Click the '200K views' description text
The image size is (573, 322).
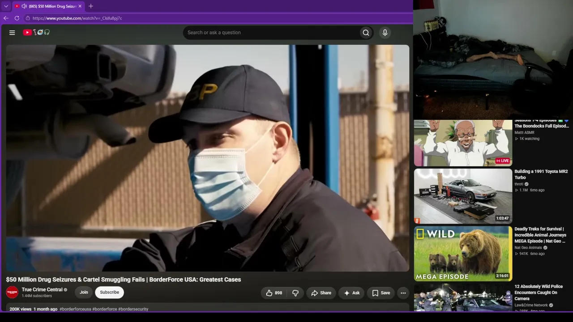[x=21, y=309]
